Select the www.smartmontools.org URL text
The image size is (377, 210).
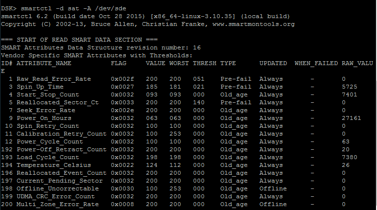click(x=254, y=24)
